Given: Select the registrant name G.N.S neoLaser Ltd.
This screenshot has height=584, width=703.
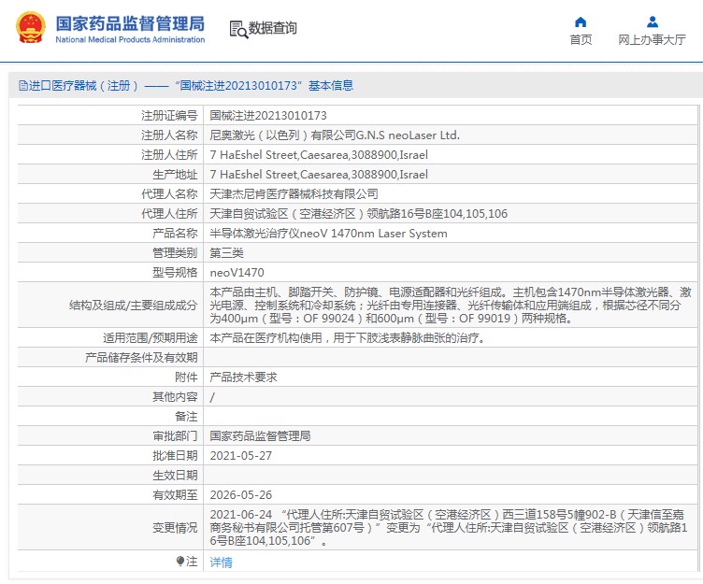Looking at the screenshot, I should pyautogui.click(x=408, y=135).
